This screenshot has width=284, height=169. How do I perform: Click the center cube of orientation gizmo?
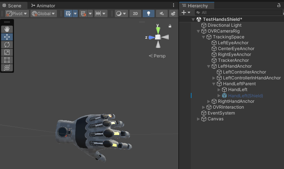tap(158, 37)
